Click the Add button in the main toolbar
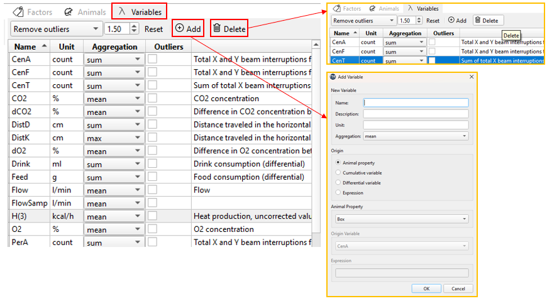Image resolution: width=547 pixels, height=301 pixels. coord(189,29)
